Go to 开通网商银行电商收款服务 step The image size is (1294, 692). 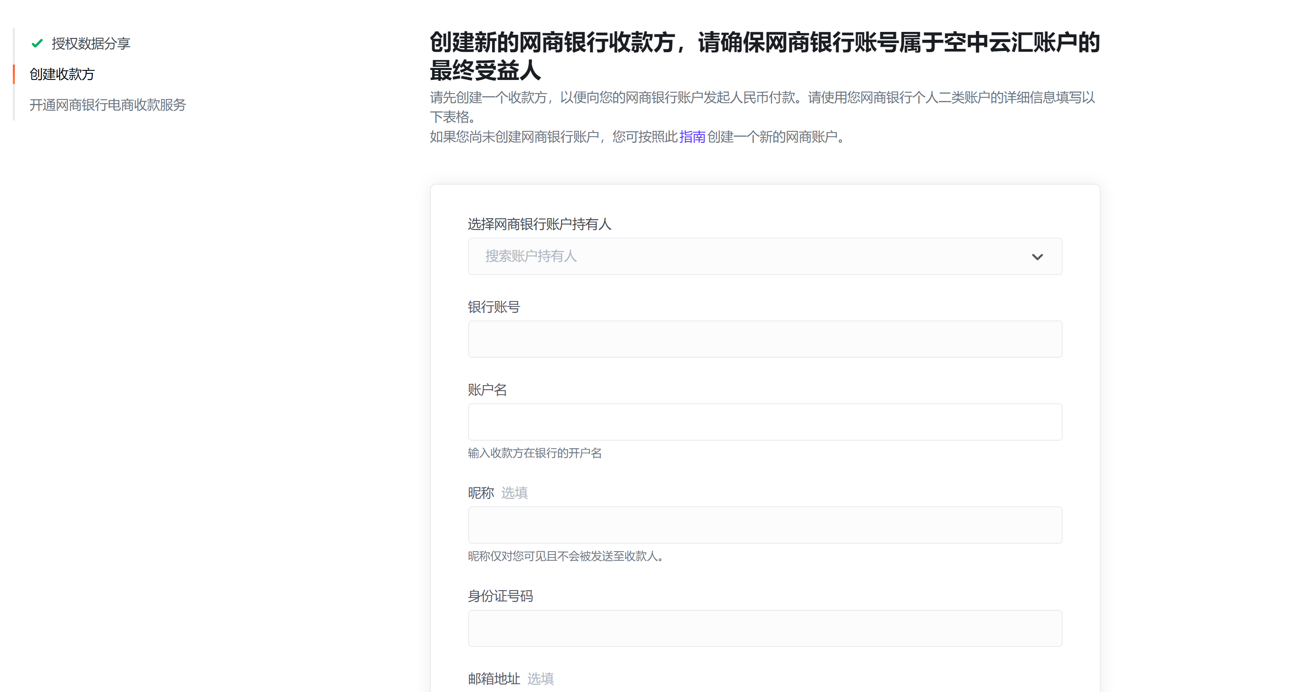coord(108,105)
